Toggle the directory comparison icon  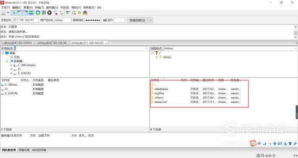click(74, 13)
